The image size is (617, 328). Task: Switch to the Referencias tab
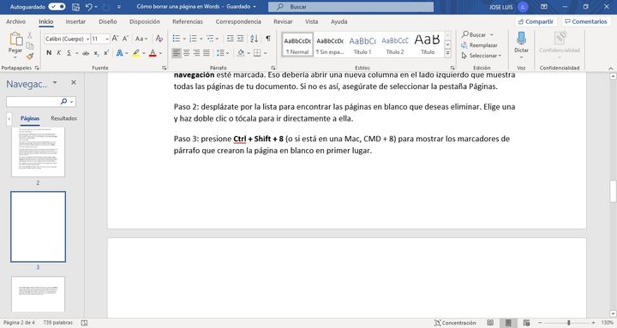(188, 21)
